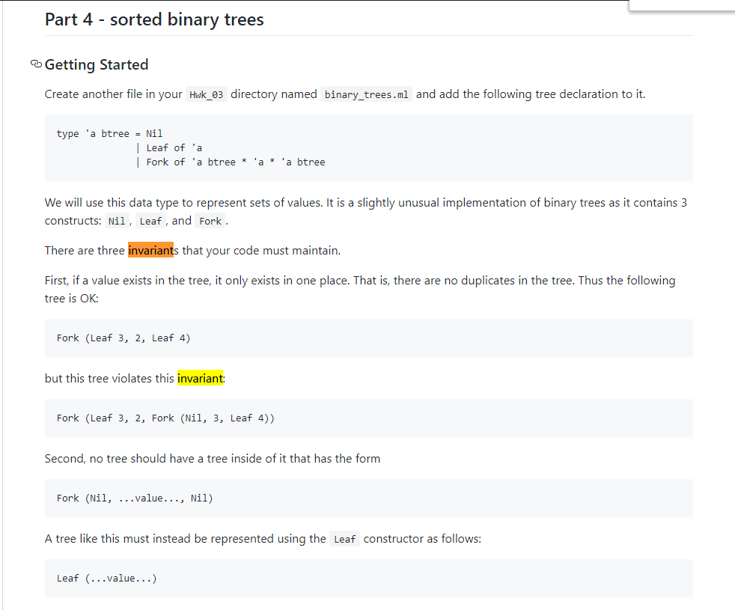Click the 'Part 4 - sorted binary trees' heading
Screen dimensions: 735x610
pos(154,19)
